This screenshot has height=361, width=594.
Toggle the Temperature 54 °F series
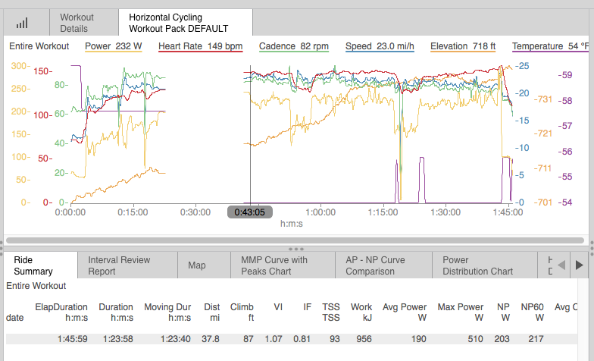550,46
